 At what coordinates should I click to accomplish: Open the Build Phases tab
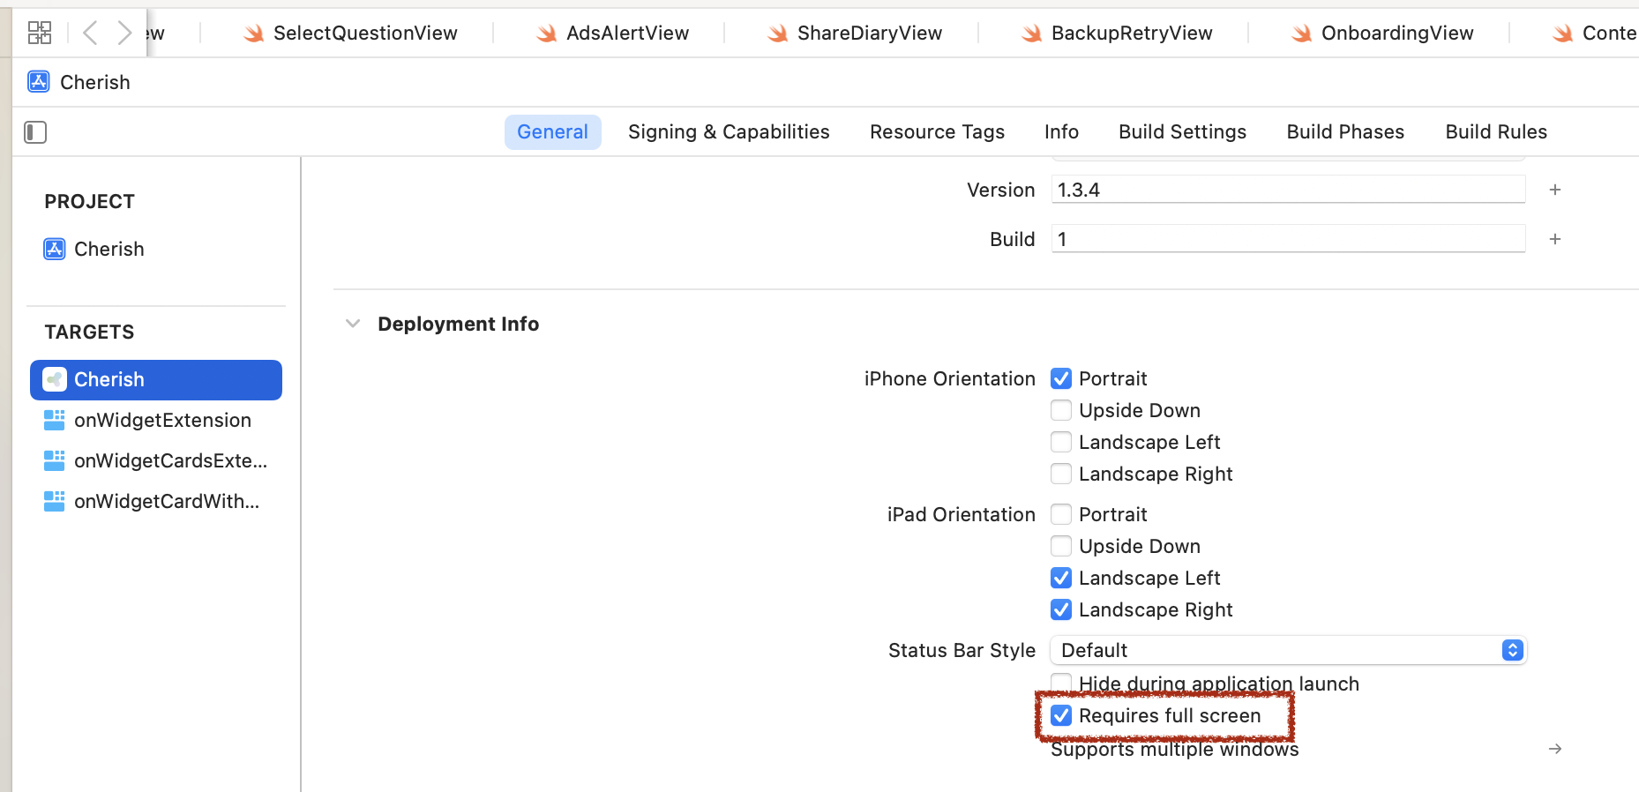(1345, 132)
